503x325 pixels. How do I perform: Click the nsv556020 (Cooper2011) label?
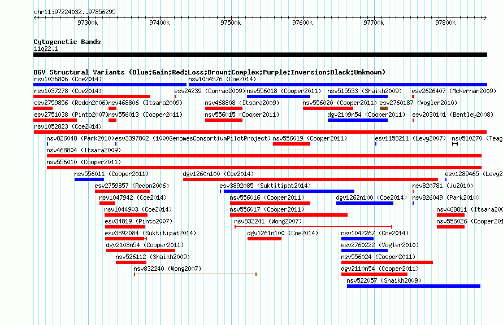340,103
